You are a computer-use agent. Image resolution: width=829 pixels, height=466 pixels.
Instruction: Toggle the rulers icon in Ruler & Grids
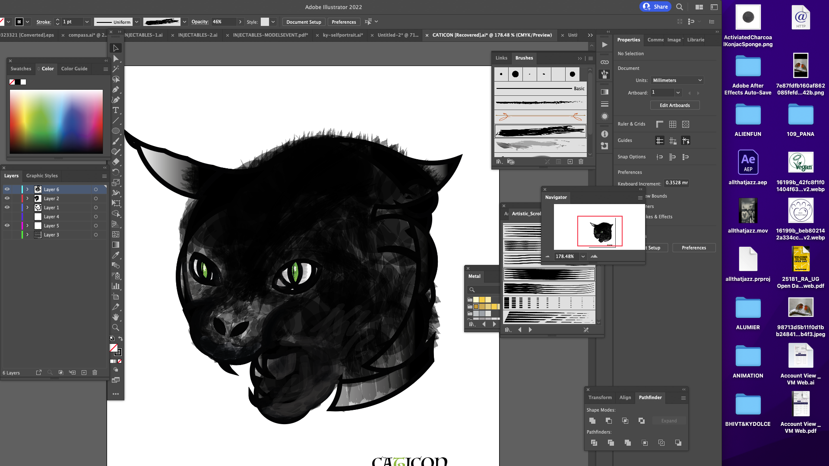pyautogui.click(x=659, y=124)
